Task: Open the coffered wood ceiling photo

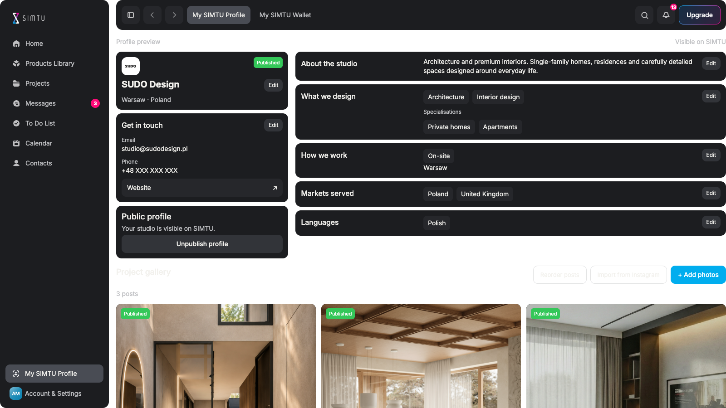Action: coord(421,356)
